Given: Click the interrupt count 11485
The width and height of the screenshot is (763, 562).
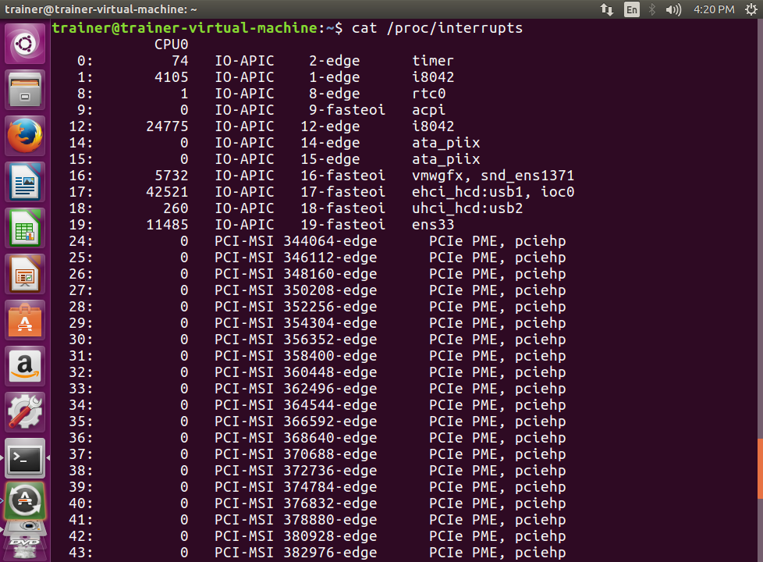Looking at the screenshot, I should [167, 225].
